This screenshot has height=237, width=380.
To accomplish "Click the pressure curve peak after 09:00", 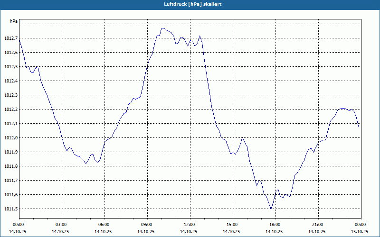I will [162, 28].
